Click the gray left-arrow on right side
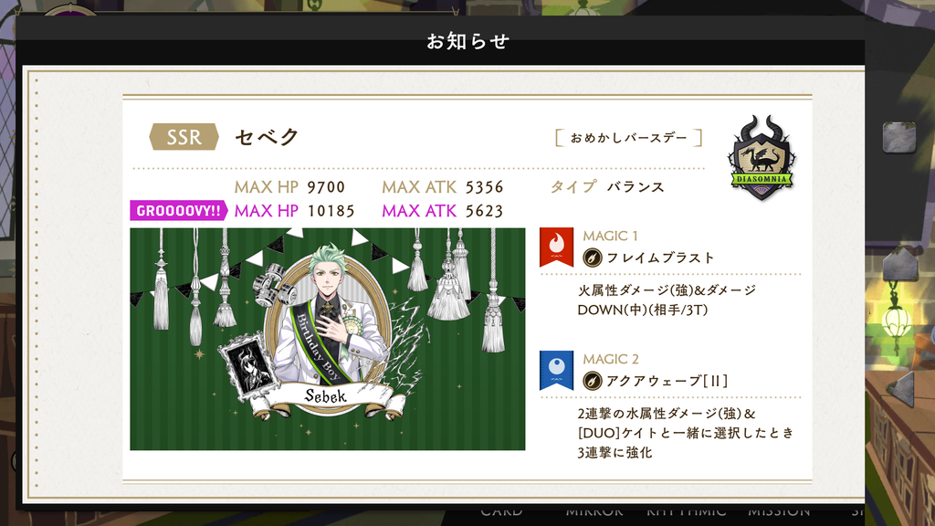Screen dimensions: 935x526 tap(900, 389)
